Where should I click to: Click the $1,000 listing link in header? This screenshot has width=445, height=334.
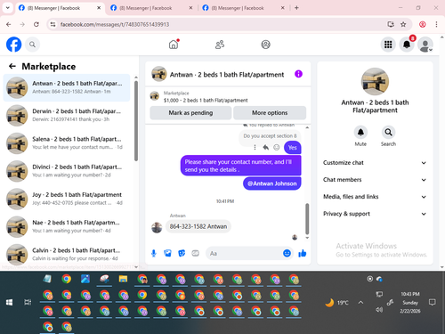pos(206,101)
